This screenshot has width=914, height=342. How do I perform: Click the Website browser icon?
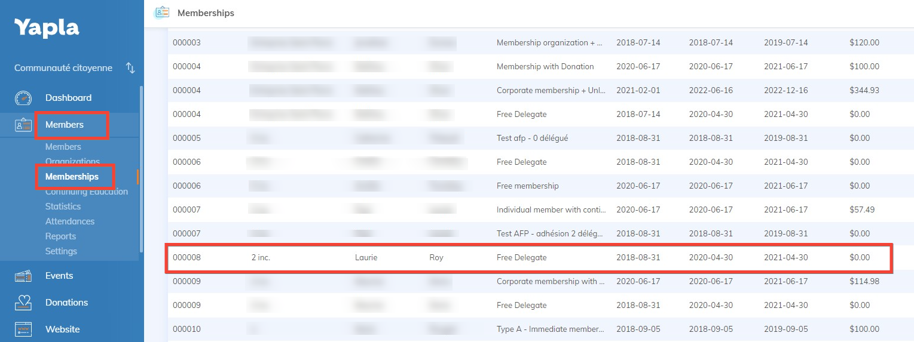[x=23, y=329]
